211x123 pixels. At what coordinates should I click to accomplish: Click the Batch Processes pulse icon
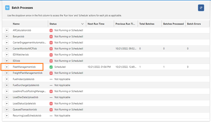[x=7, y=8]
